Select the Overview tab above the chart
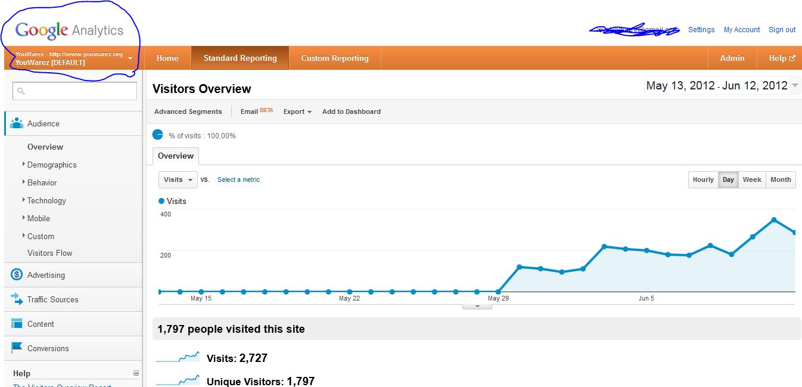The image size is (802, 387). tap(176, 156)
